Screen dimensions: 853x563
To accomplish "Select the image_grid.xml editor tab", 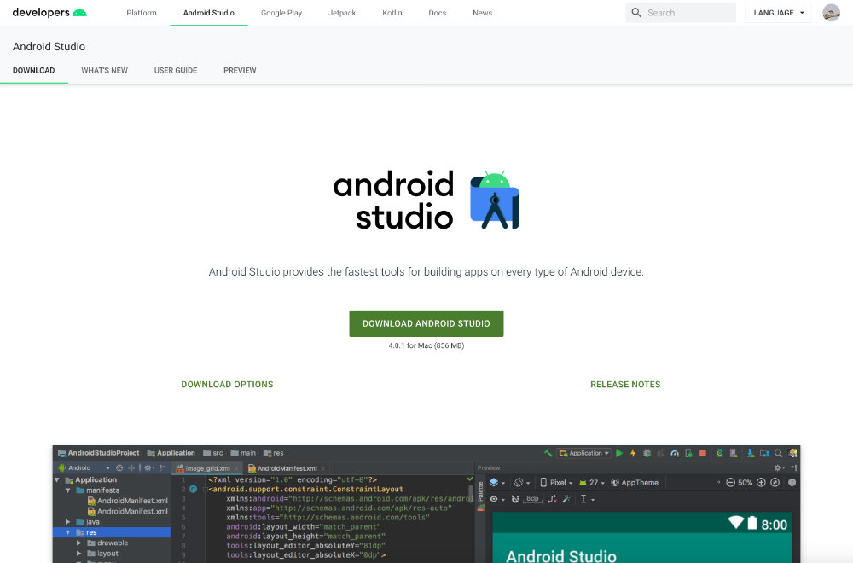I will 207,467.
